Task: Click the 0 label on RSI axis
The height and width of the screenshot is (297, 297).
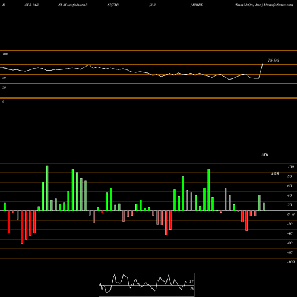Action: point(3,102)
